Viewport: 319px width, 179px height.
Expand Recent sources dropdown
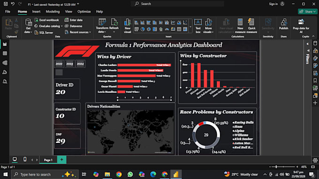pos(90,32)
